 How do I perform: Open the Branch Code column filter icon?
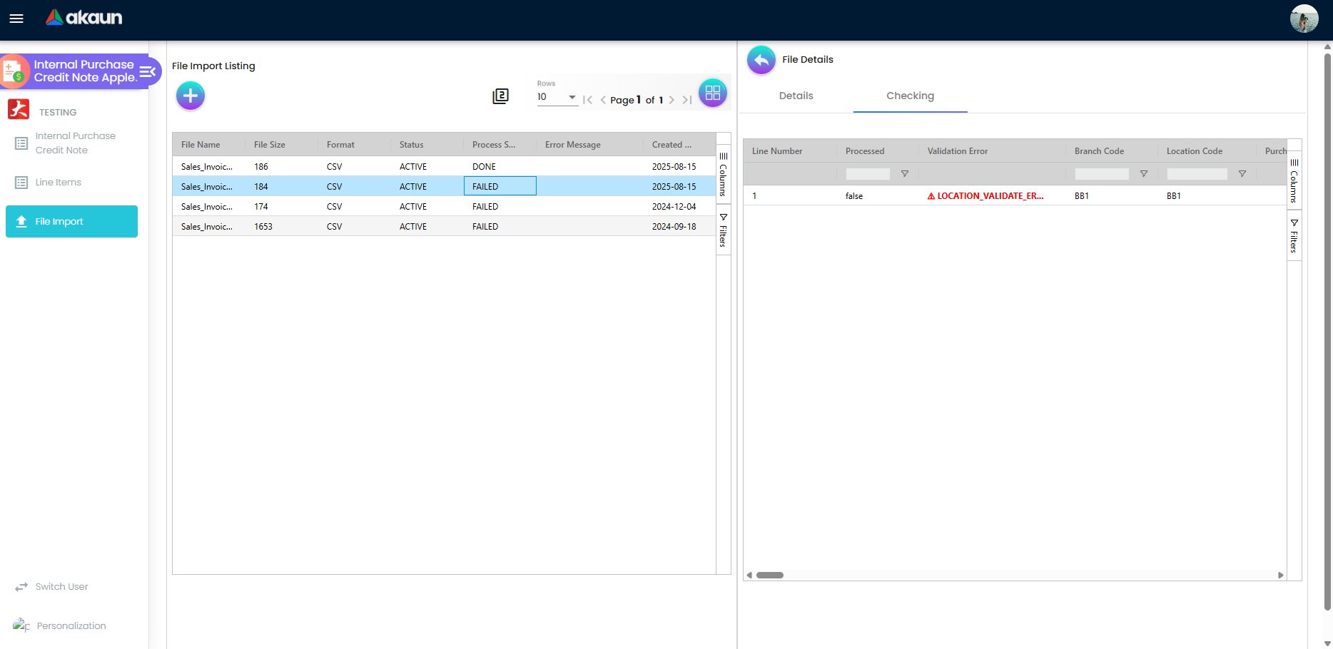(1143, 174)
